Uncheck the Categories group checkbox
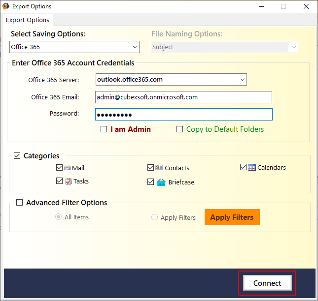 (x=18, y=156)
